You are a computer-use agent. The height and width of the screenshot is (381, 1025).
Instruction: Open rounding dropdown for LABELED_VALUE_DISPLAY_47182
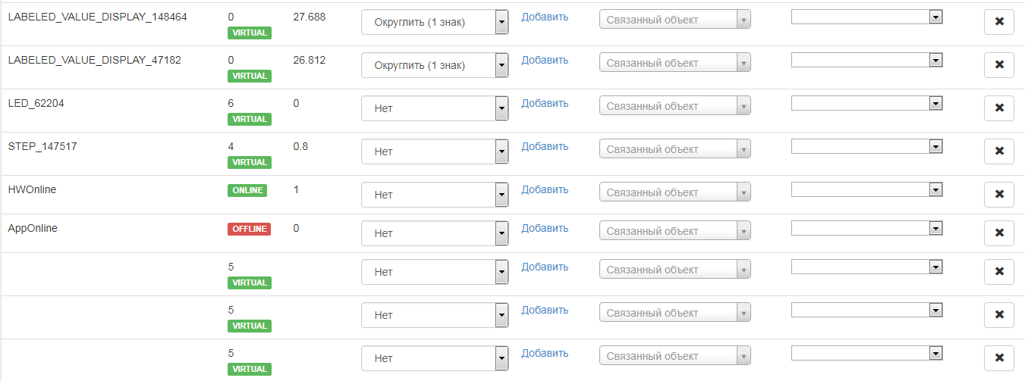click(x=434, y=65)
